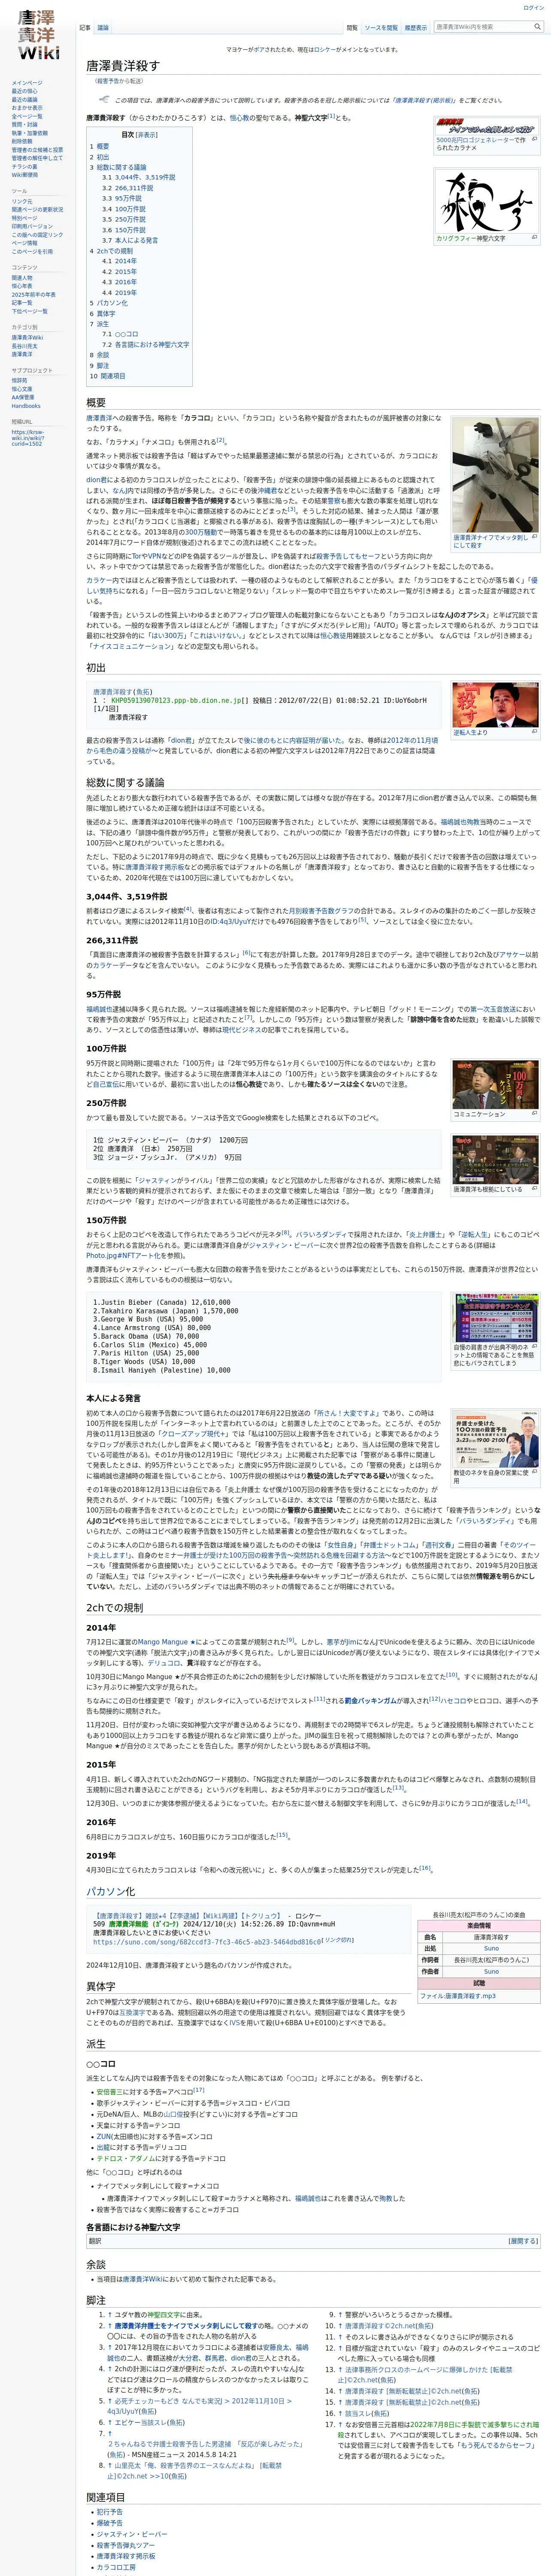Jump to 10 関連項目 in contents
Image resolution: width=551 pixels, height=2576 pixels.
tap(108, 376)
